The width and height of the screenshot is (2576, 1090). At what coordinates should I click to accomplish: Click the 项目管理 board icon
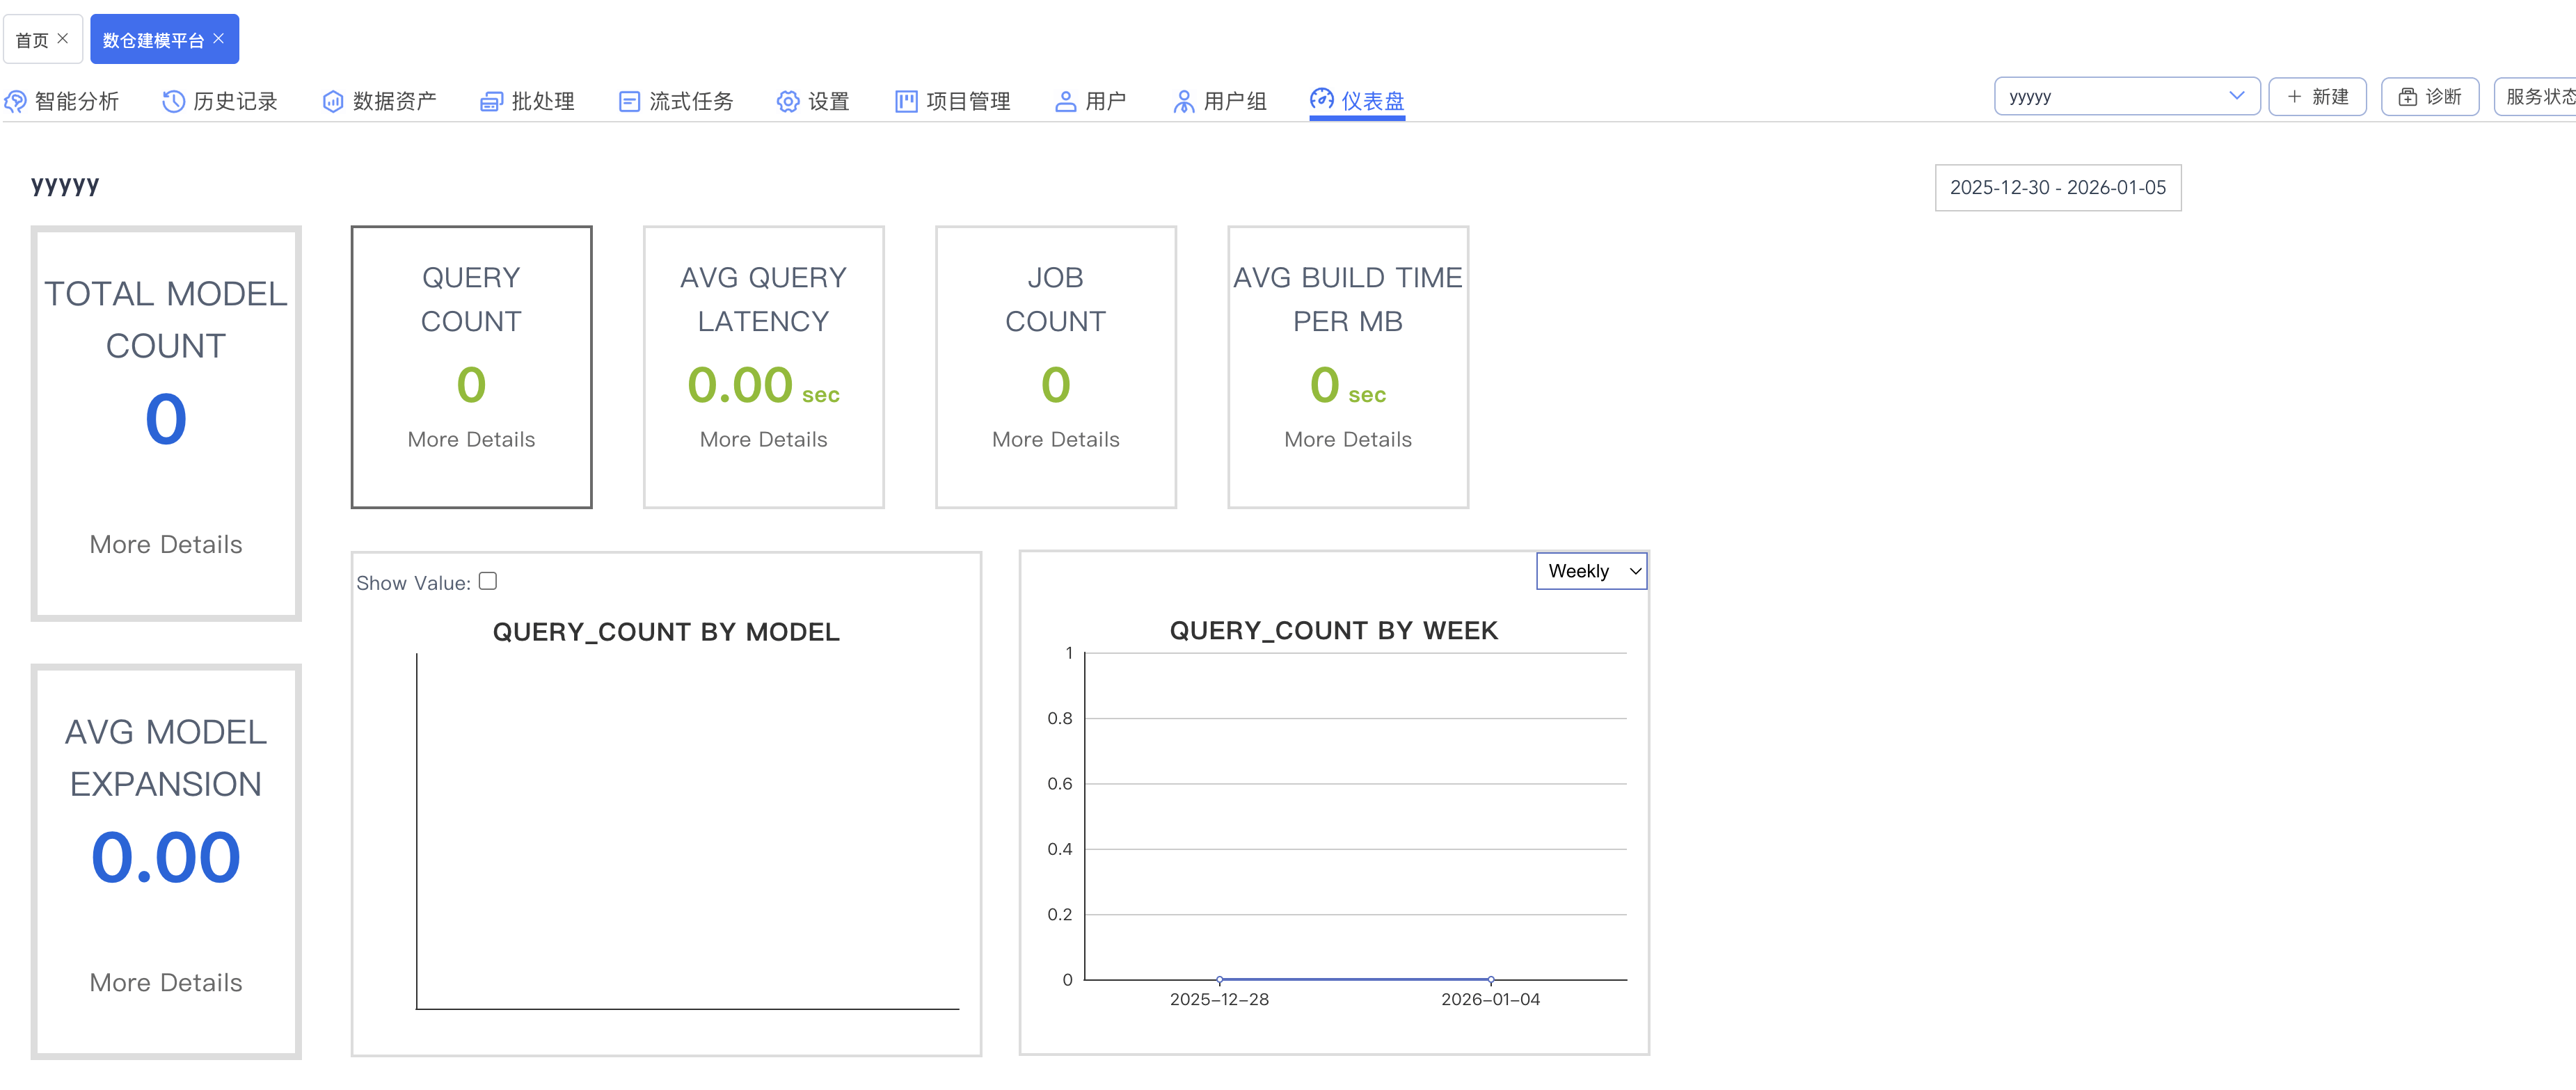(906, 101)
